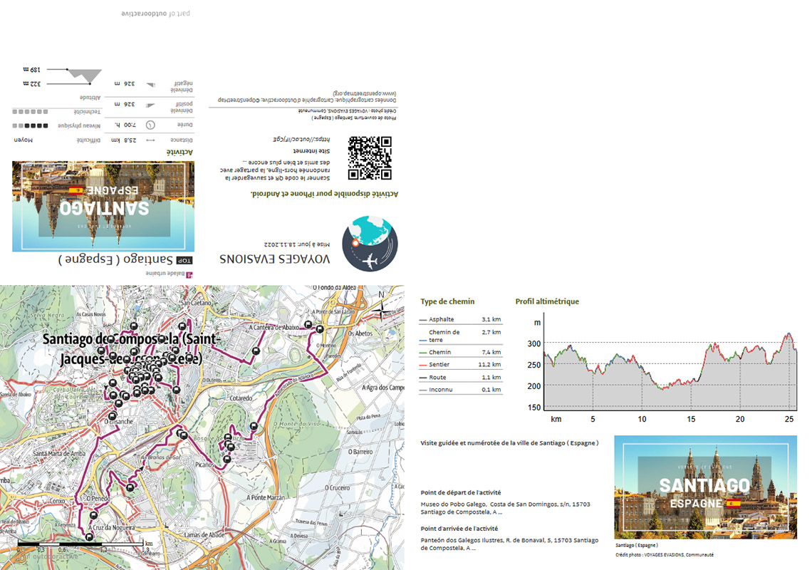
Task: Click the 'Panteón dos Galegos Ilustres' address text
Action: pyautogui.click(x=509, y=544)
